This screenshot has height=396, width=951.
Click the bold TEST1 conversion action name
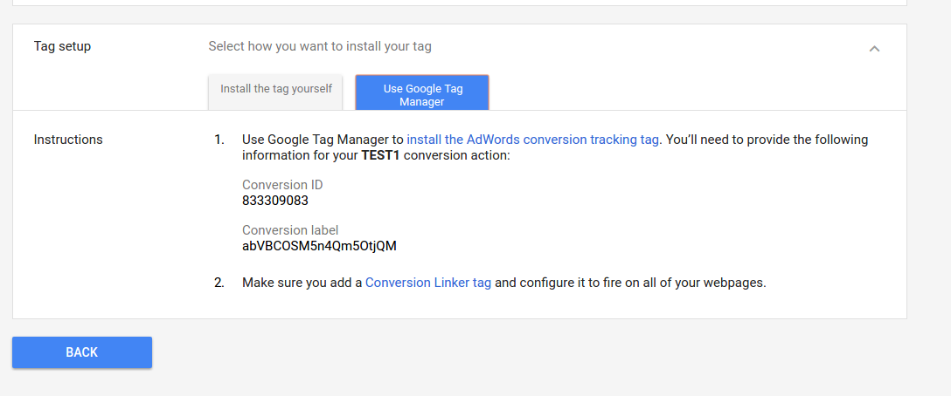[379, 155]
